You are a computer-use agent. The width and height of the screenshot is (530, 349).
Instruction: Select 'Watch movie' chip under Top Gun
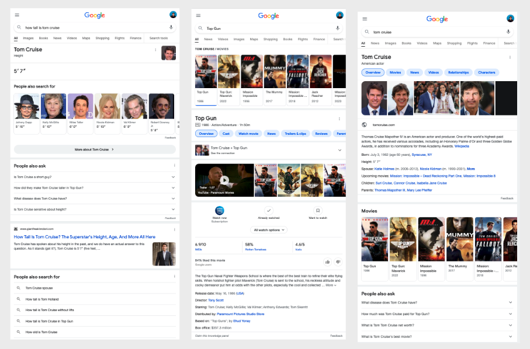[248, 134]
